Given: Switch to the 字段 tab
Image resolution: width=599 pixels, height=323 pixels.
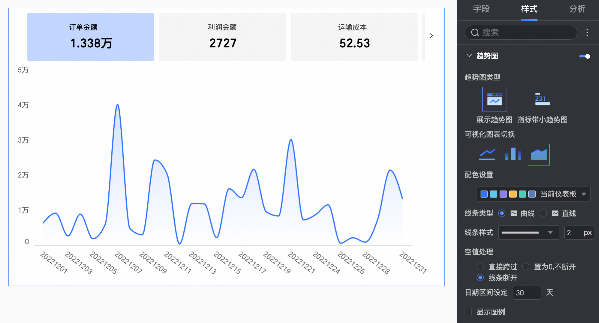Looking at the screenshot, I should click(x=481, y=9).
